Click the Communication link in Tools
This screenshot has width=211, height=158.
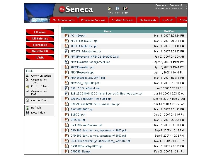click(41, 76)
